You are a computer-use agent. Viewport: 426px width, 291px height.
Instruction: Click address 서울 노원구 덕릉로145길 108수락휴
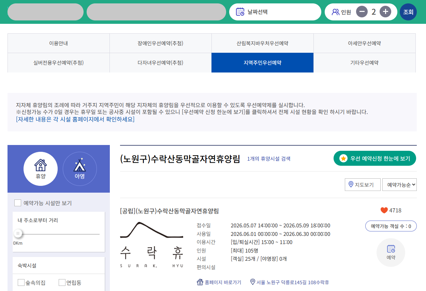tap(293, 282)
